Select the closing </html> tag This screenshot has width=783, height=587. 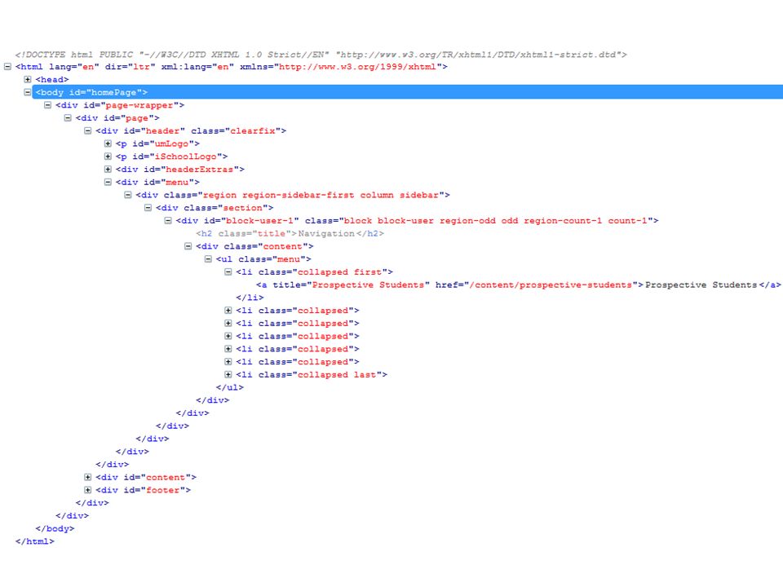point(35,541)
